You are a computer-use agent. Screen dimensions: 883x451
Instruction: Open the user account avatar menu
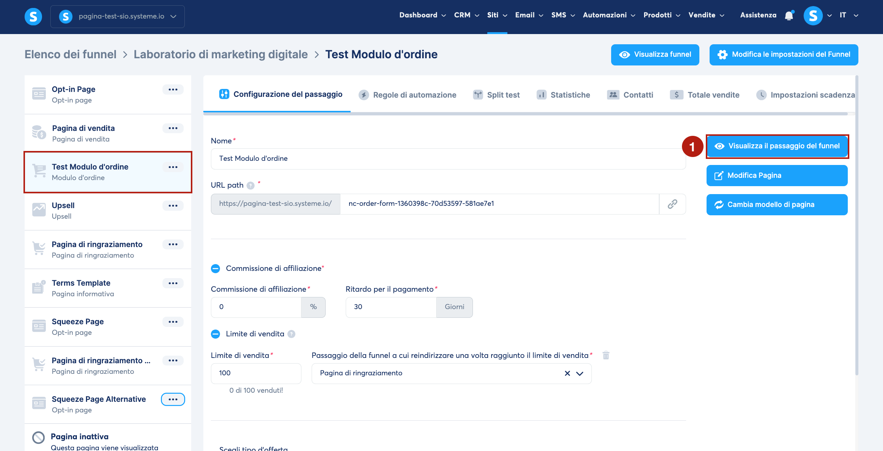pyautogui.click(x=813, y=16)
